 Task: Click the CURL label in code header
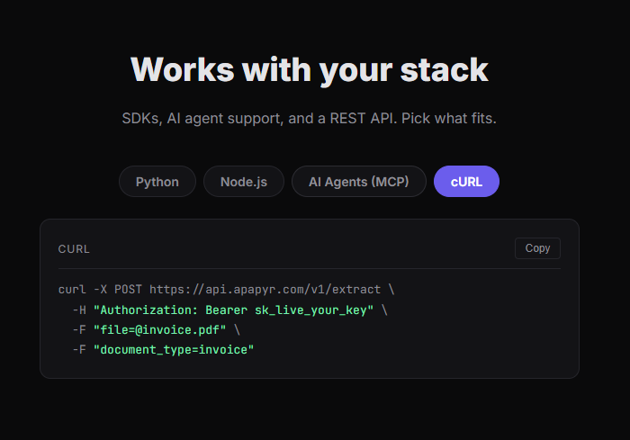(74, 249)
